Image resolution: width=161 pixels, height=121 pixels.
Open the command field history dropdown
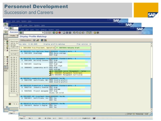[x=43, y=33]
